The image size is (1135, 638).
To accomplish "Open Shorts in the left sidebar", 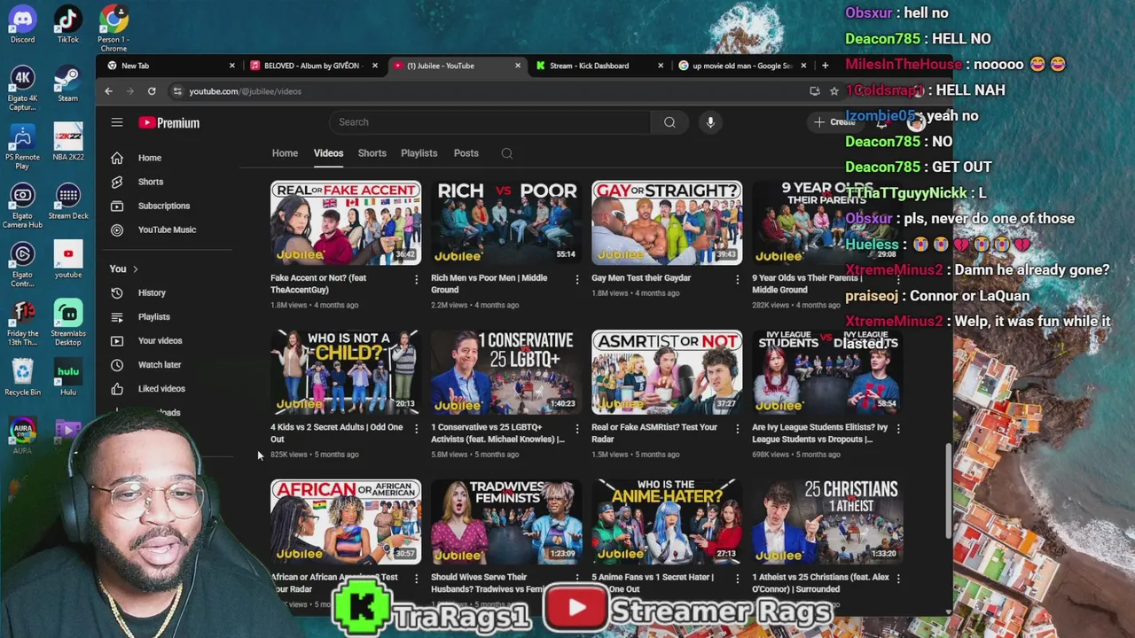I will (x=168, y=182).
